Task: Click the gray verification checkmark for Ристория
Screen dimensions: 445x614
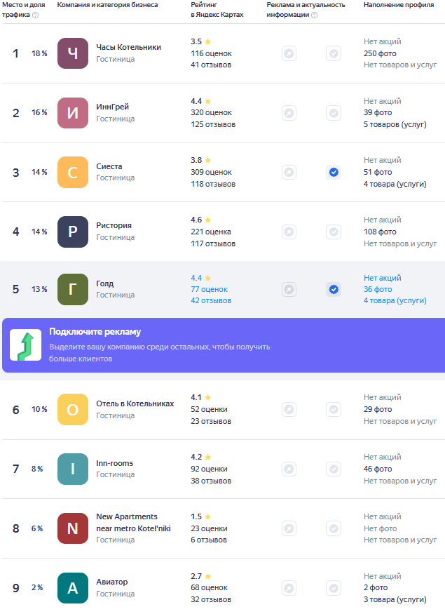Action: [x=334, y=232]
